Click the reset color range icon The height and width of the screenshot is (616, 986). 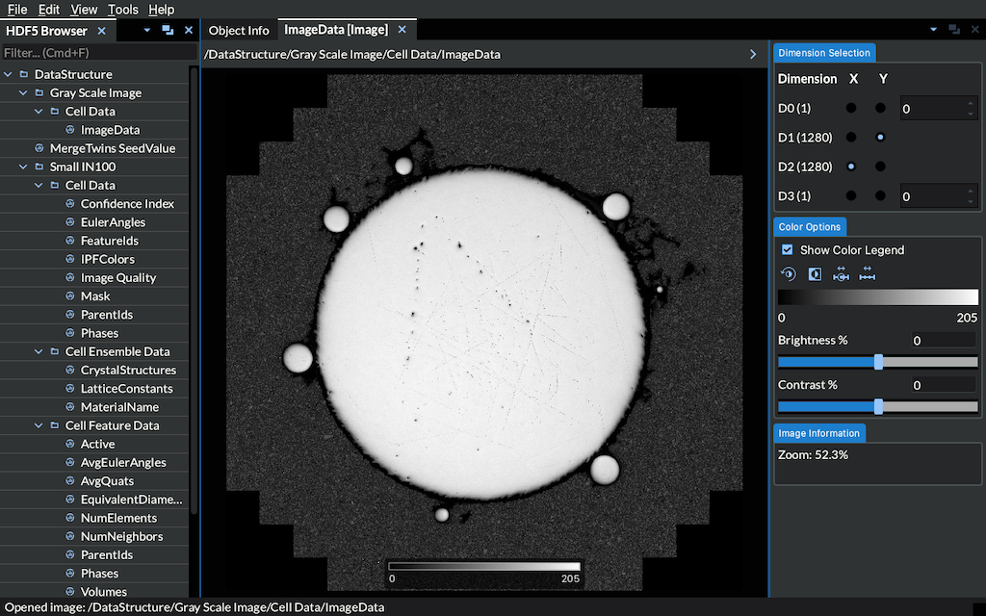(788, 274)
